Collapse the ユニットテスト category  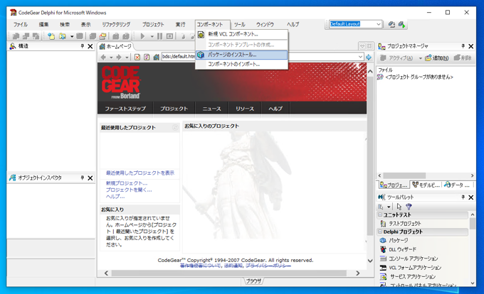tap(380, 215)
